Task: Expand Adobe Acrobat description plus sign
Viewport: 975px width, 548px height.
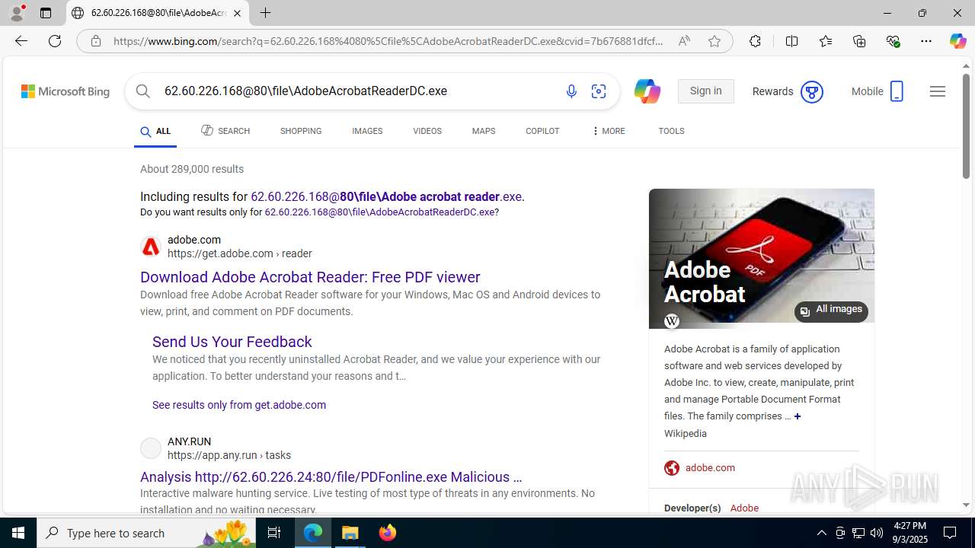Action: pos(798,416)
